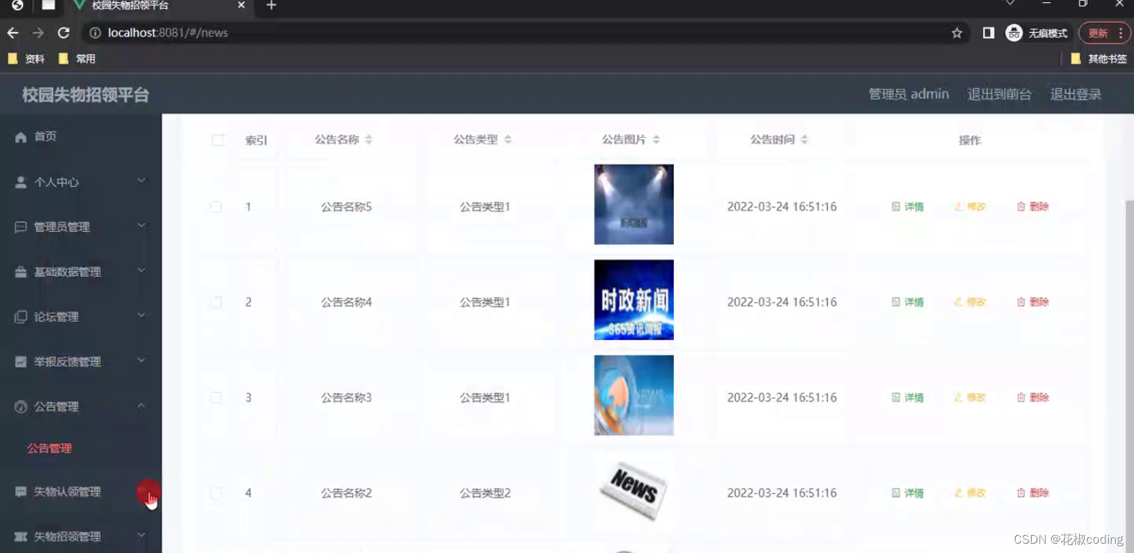Click 删除 for 公告名称3
Viewport: 1134px width, 553px height.
[x=1032, y=397]
